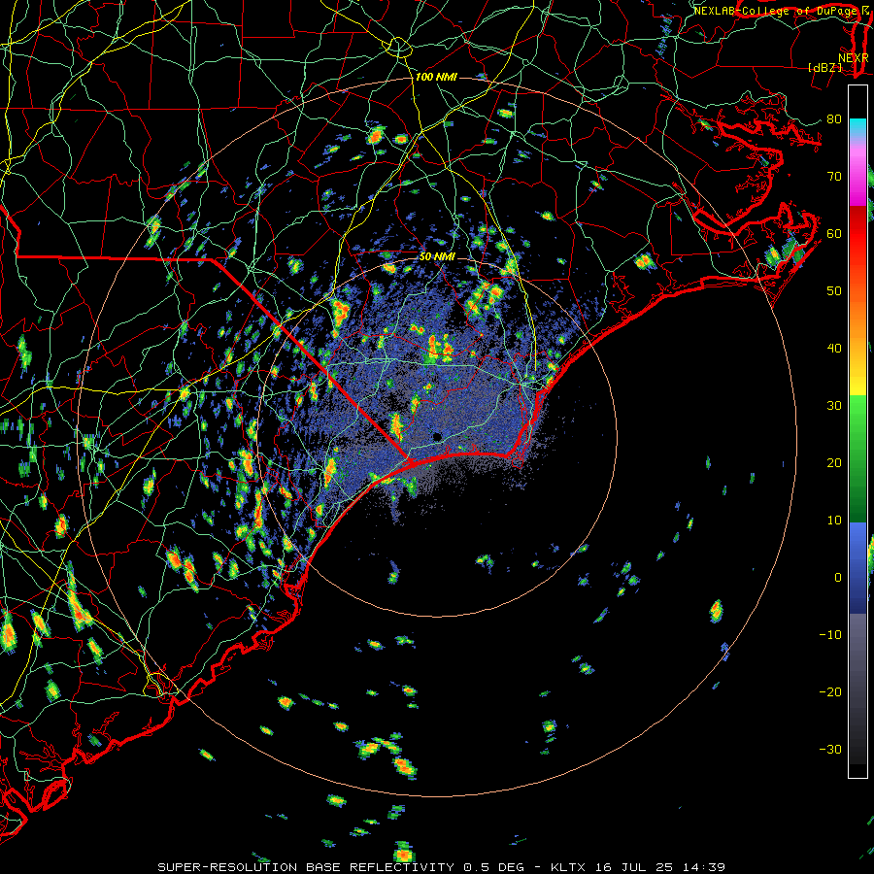Click the "NEXR" label above the scale
The image size is (874, 874).
coord(854,57)
